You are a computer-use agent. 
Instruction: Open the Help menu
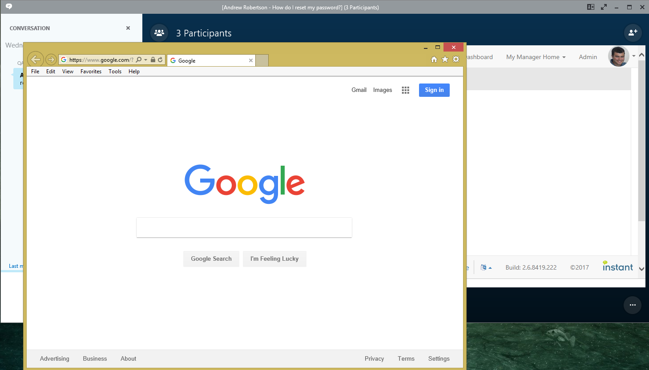(134, 72)
